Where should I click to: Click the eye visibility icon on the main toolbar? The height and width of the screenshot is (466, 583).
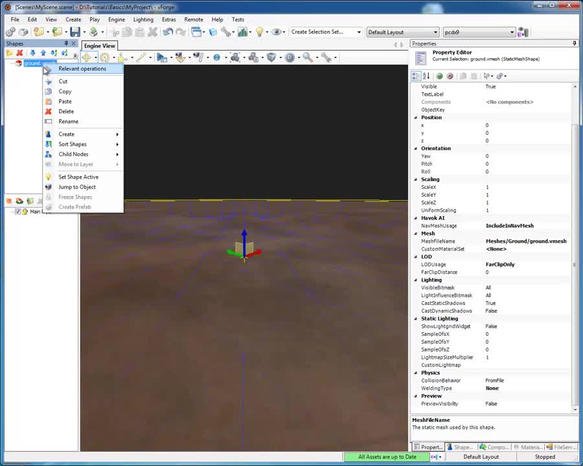pyautogui.click(x=277, y=32)
